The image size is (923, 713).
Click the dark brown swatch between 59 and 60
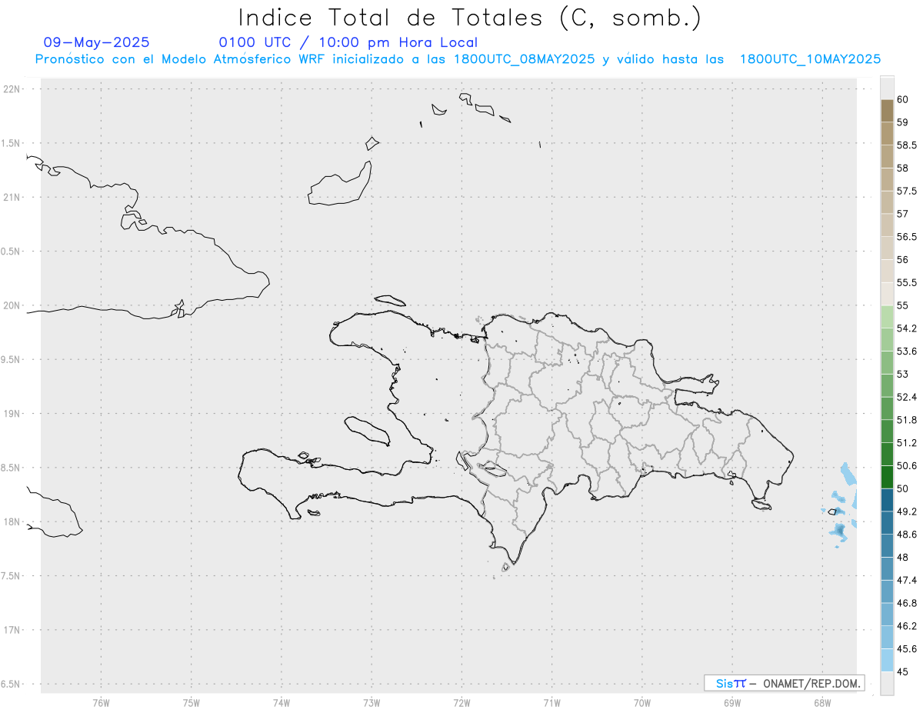887,111
